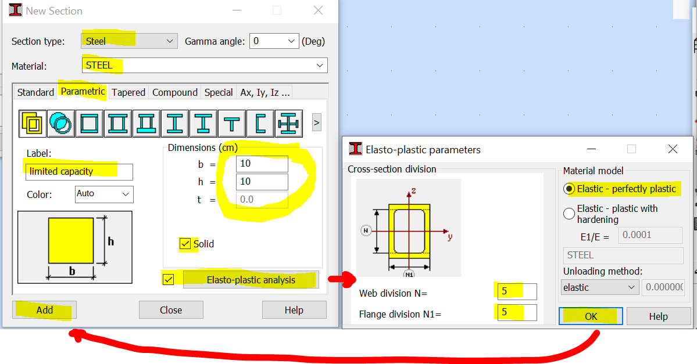Pick the cross-shaped section icon
Screen dimensions: 697x364
pos(288,122)
